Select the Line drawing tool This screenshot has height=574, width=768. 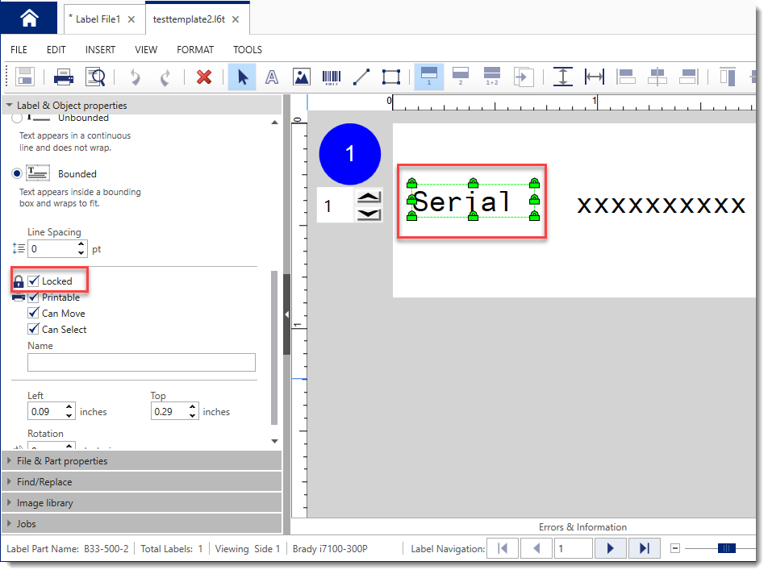[361, 77]
